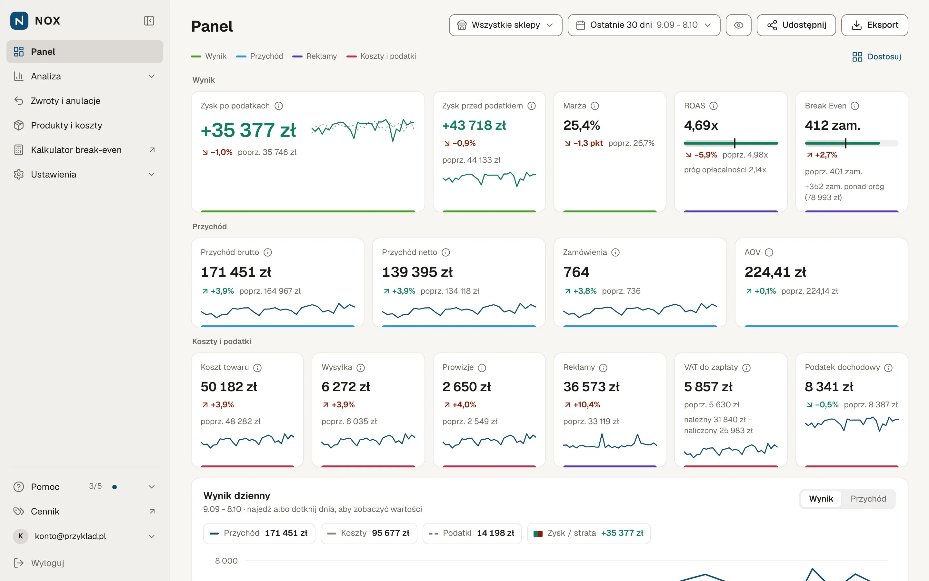Expand the Analiza sidebar section
Screen dimensions: 929x581
click(x=85, y=76)
